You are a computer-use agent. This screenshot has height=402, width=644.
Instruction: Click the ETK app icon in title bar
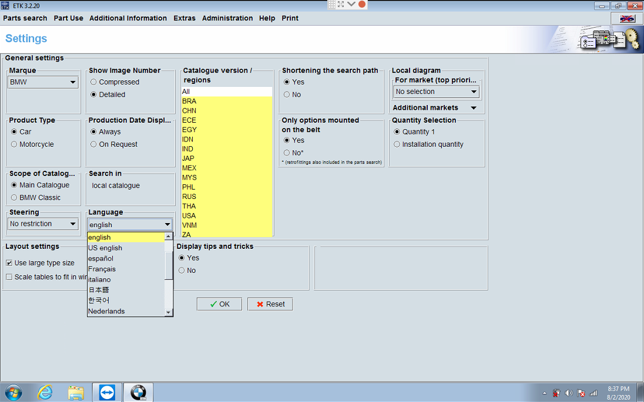5,5
